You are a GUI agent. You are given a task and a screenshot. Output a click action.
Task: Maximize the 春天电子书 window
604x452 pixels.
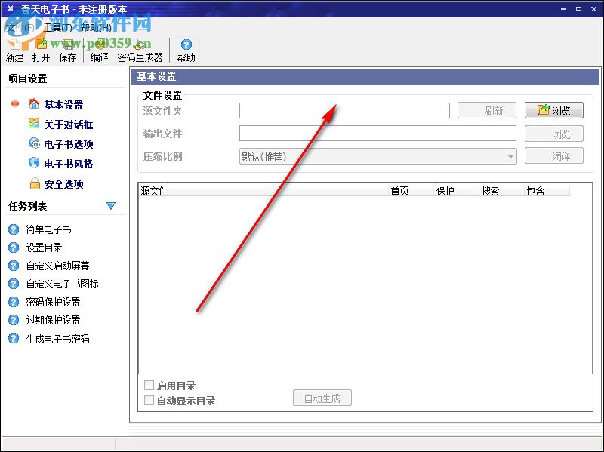[x=578, y=9]
